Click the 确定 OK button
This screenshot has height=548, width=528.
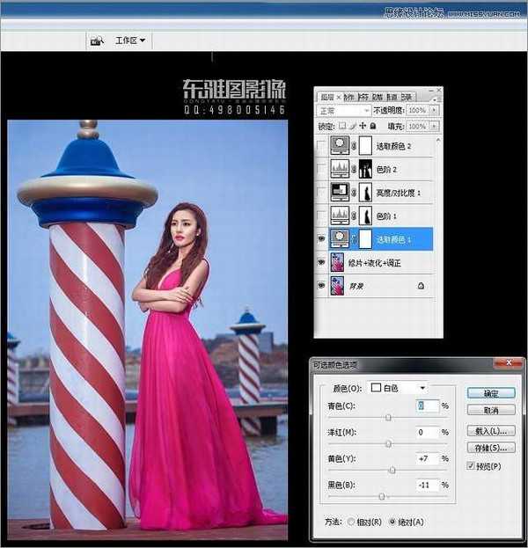click(491, 392)
